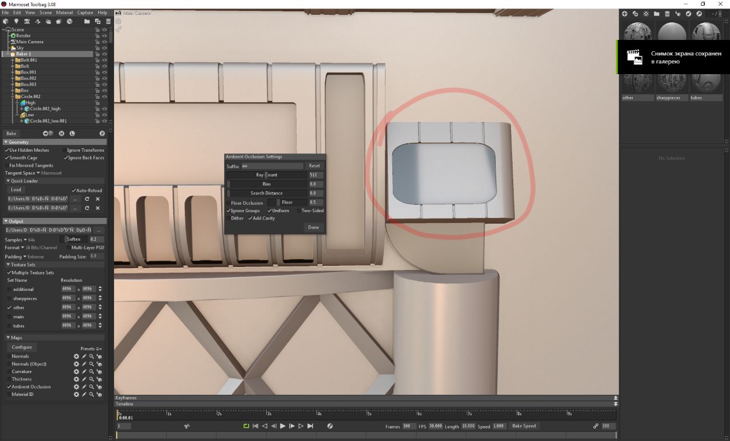The image size is (730, 441).
Task: Expand the Bolt.001 group in scene tree
Action: coord(13,60)
